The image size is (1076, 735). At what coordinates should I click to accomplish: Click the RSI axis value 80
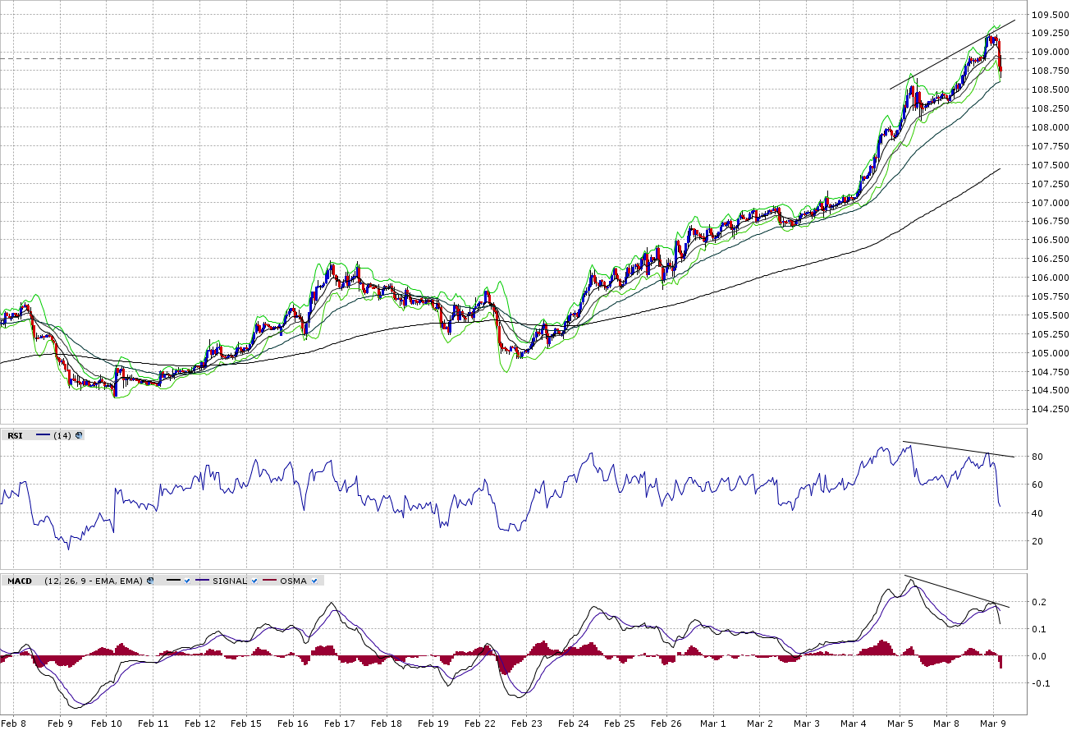[1037, 457]
